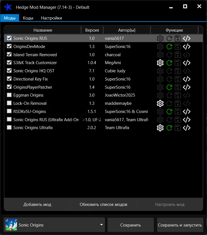Screen dimensions: 207x235
Task: Open config gear for Lock-On Removal mod
Action: (x=160, y=103)
